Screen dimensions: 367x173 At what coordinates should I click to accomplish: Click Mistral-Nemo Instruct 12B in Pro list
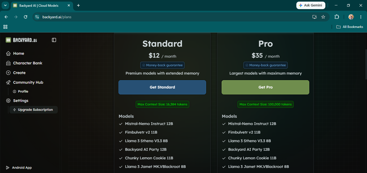point(252,124)
